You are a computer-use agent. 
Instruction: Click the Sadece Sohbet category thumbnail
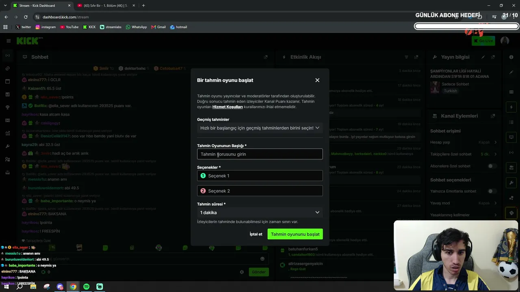pos(435,87)
